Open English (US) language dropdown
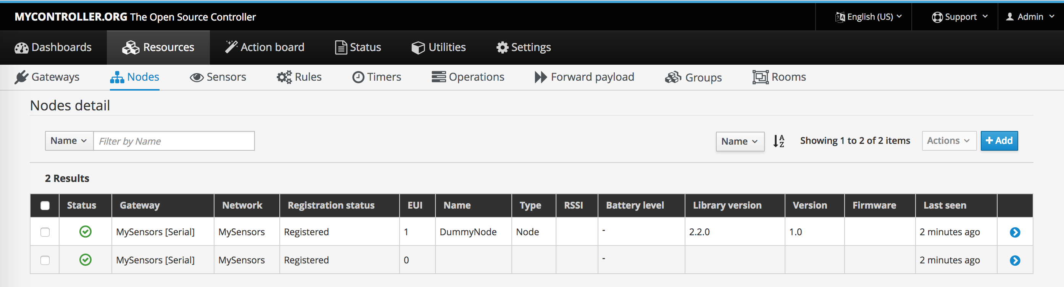Image resolution: width=1064 pixels, height=287 pixels. click(x=868, y=17)
